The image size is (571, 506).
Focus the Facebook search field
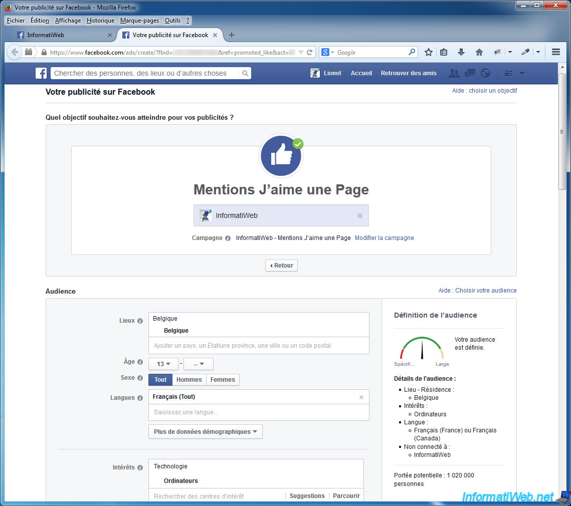tap(146, 73)
